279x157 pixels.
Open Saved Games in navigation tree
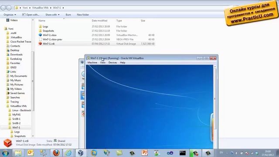click(17, 93)
